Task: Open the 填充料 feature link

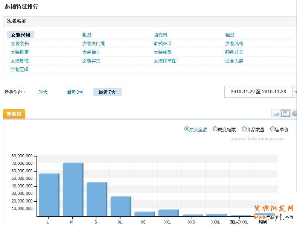Action: tap(160, 35)
